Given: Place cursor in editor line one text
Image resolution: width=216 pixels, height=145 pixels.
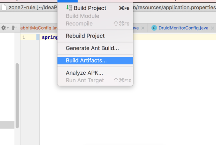Looking at the screenshot, I should pos(50,37).
